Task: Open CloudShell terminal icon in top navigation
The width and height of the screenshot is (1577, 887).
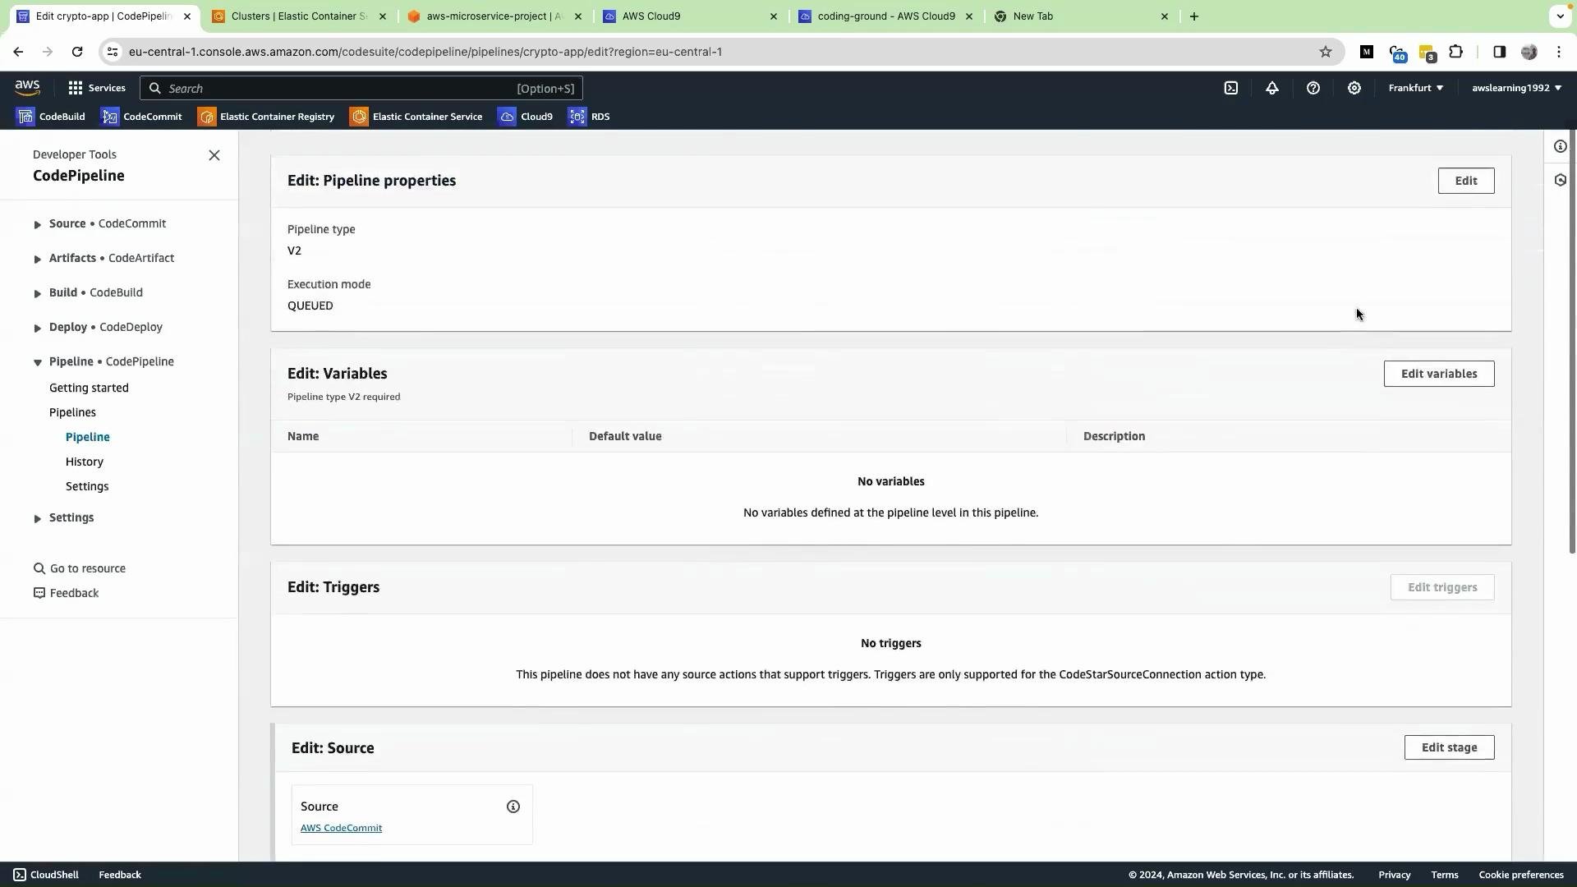Action: 1231,88
